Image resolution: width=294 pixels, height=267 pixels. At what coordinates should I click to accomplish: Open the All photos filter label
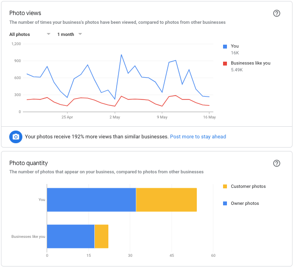(20, 34)
